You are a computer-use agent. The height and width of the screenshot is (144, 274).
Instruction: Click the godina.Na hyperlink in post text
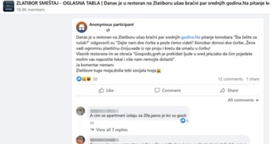191,37
